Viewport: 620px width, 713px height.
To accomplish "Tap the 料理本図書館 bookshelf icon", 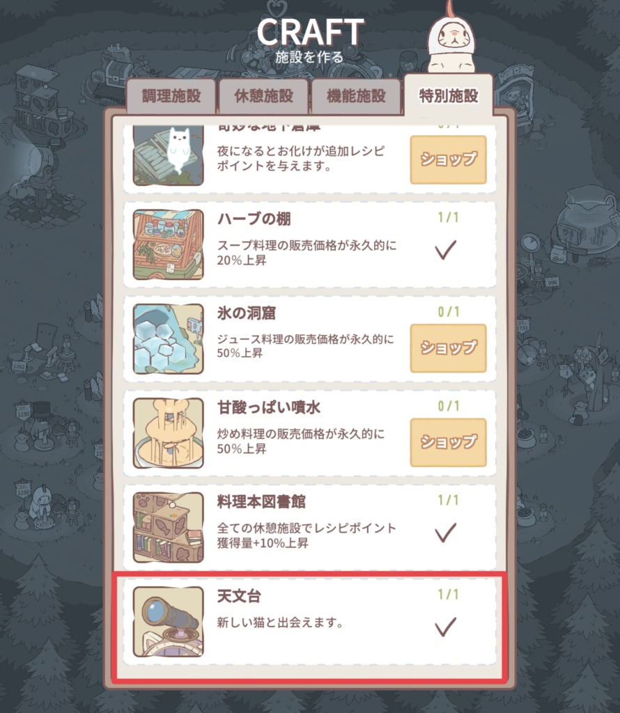I will (169, 528).
